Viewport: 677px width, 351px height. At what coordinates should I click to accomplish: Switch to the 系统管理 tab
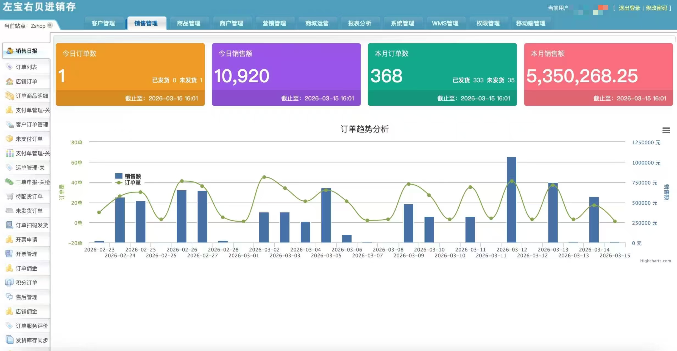[403, 23]
